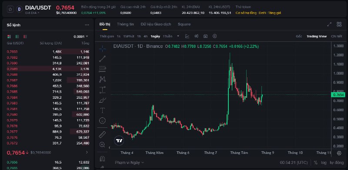Show combined buy and sell order book view

[x=9, y=37]
